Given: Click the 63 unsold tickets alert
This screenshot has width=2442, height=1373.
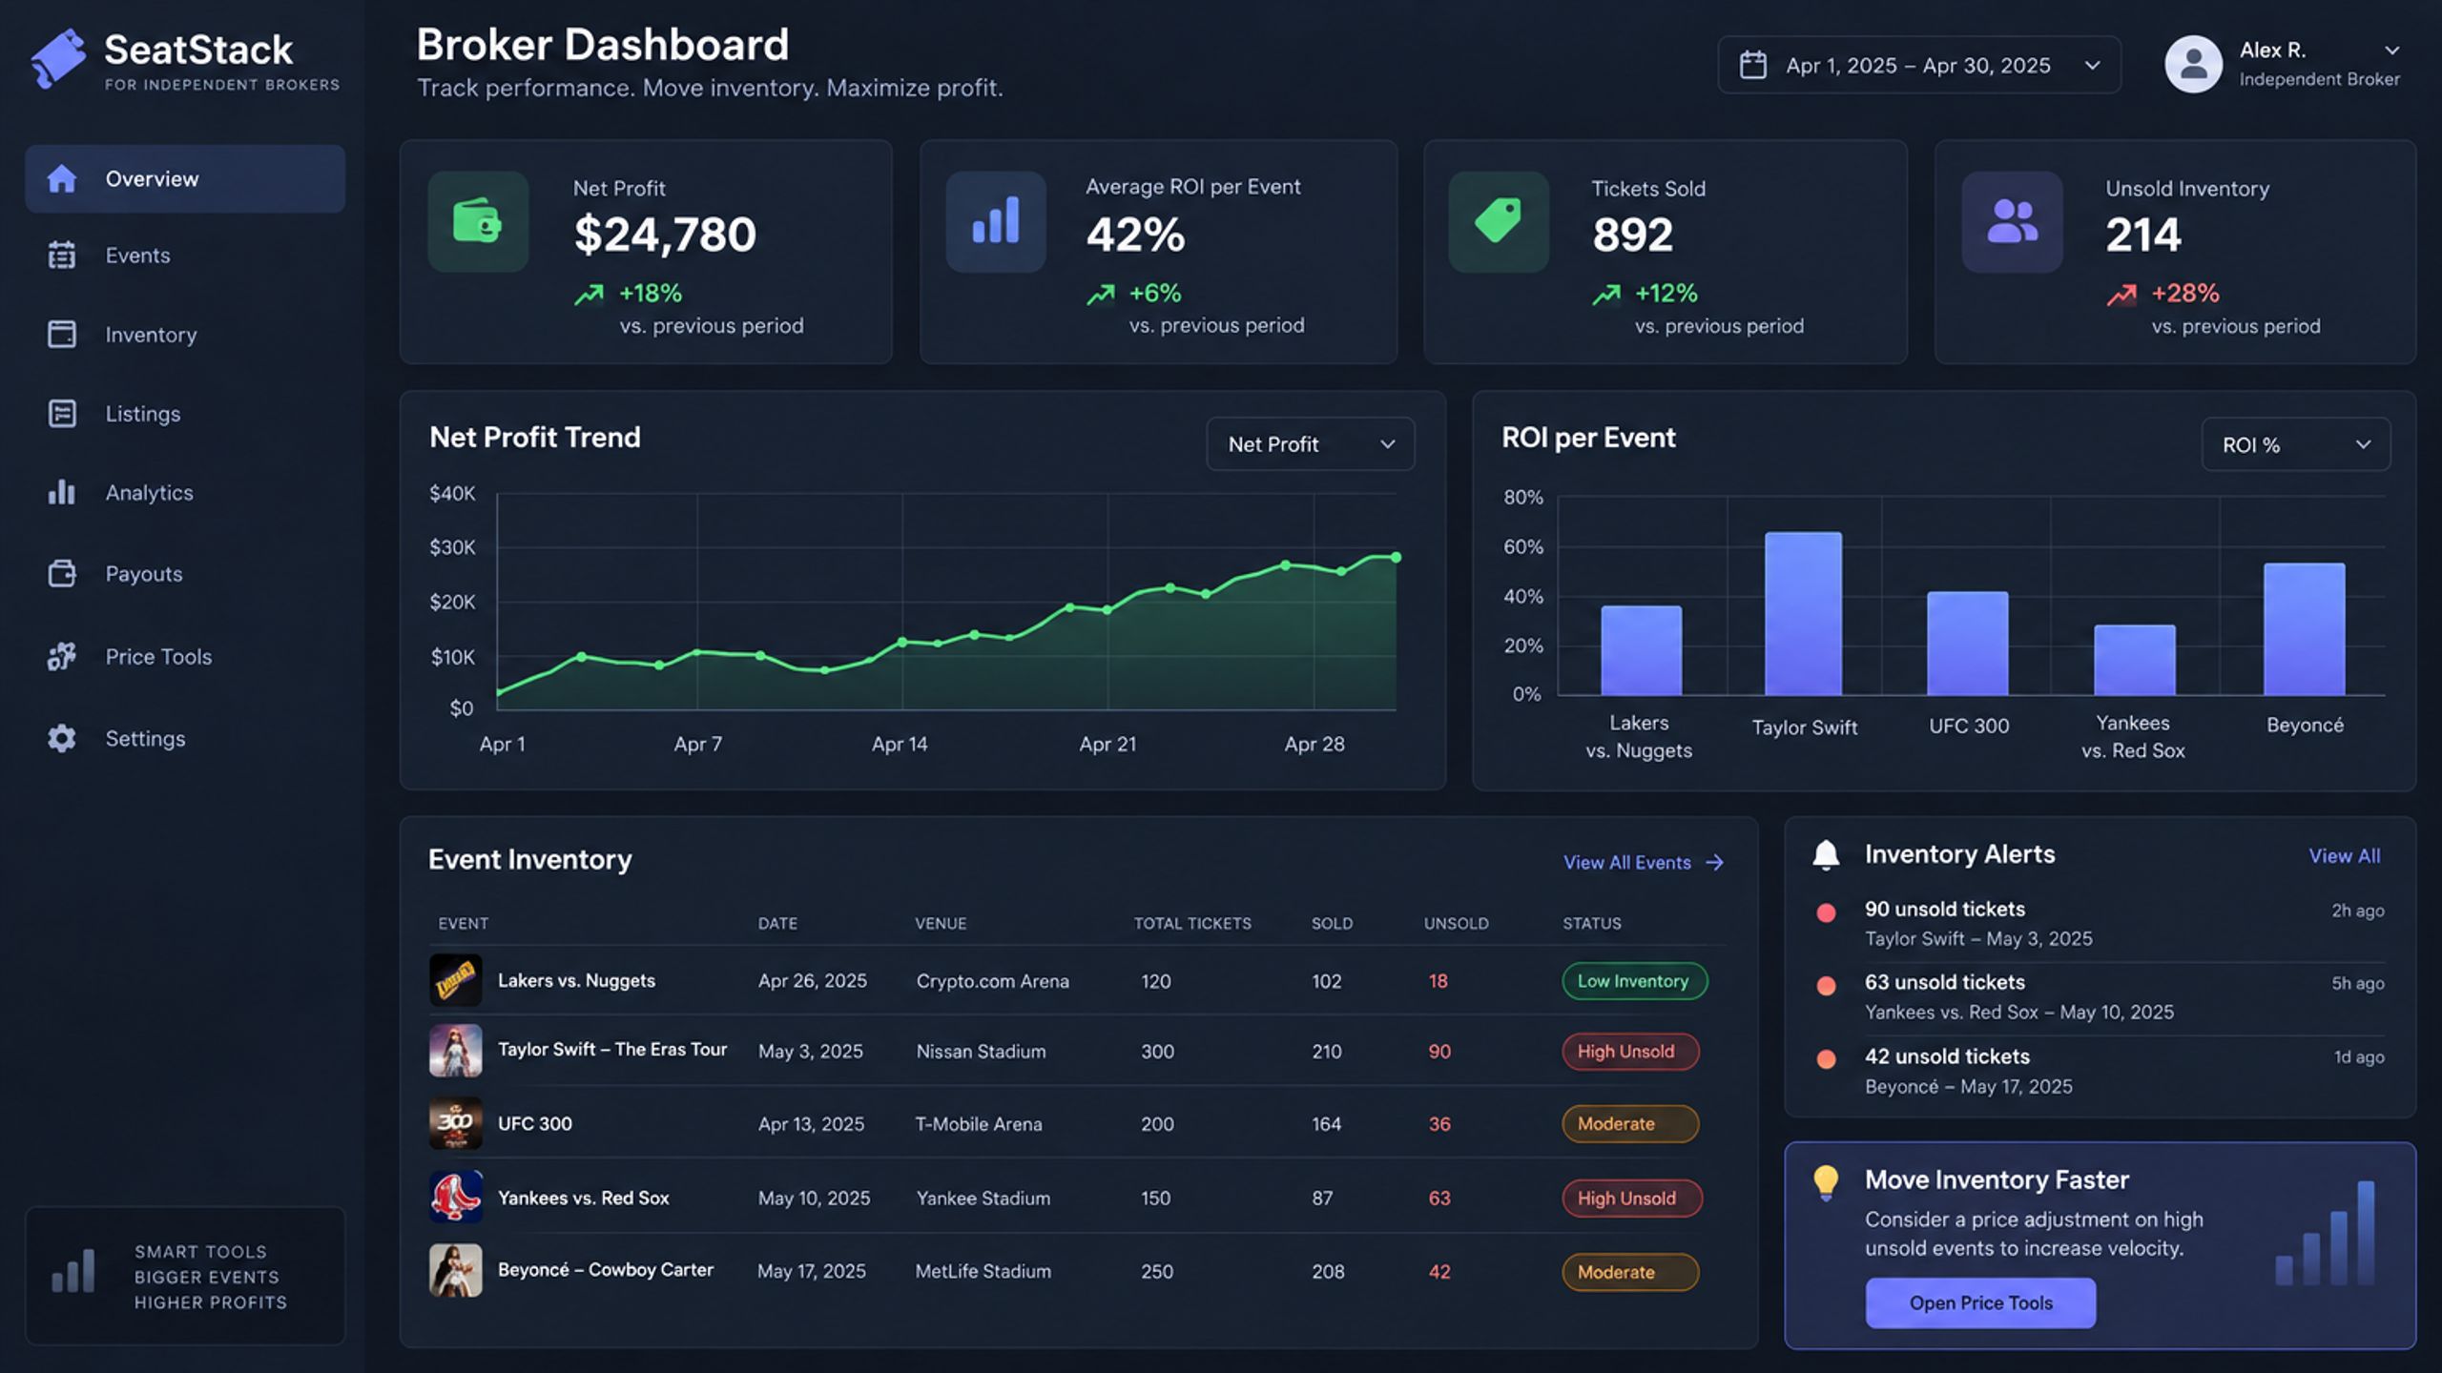Looking at the screenshot, I should 2100,996.
